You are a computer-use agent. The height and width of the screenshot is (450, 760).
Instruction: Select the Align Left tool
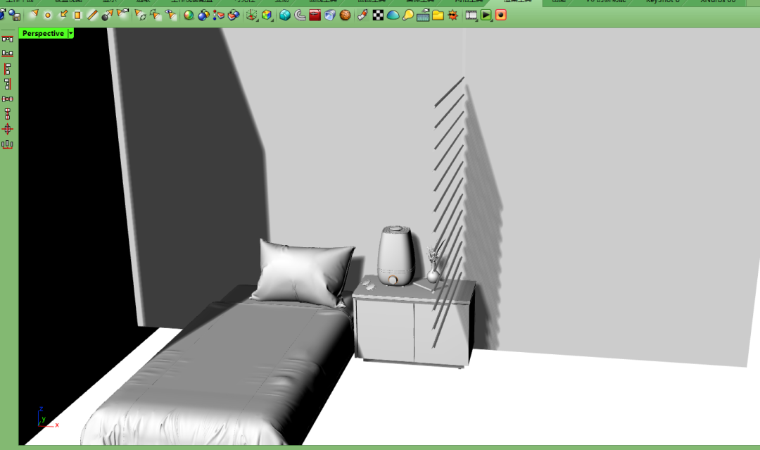click(8, 69)
